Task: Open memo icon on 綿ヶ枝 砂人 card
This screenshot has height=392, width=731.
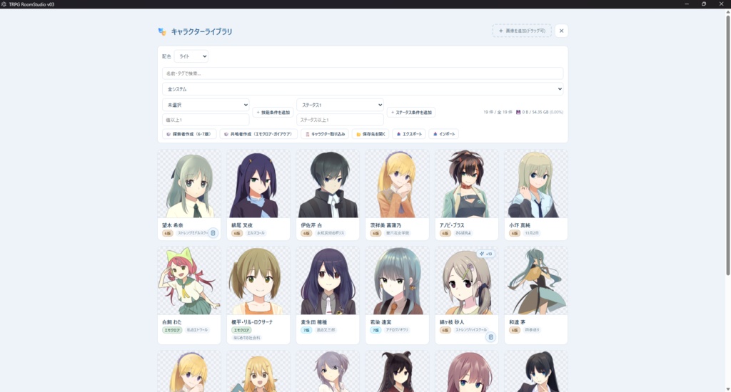Action: 490,336
